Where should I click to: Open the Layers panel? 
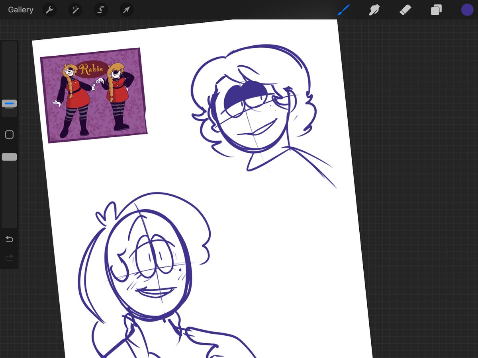(x=436, y=10)
